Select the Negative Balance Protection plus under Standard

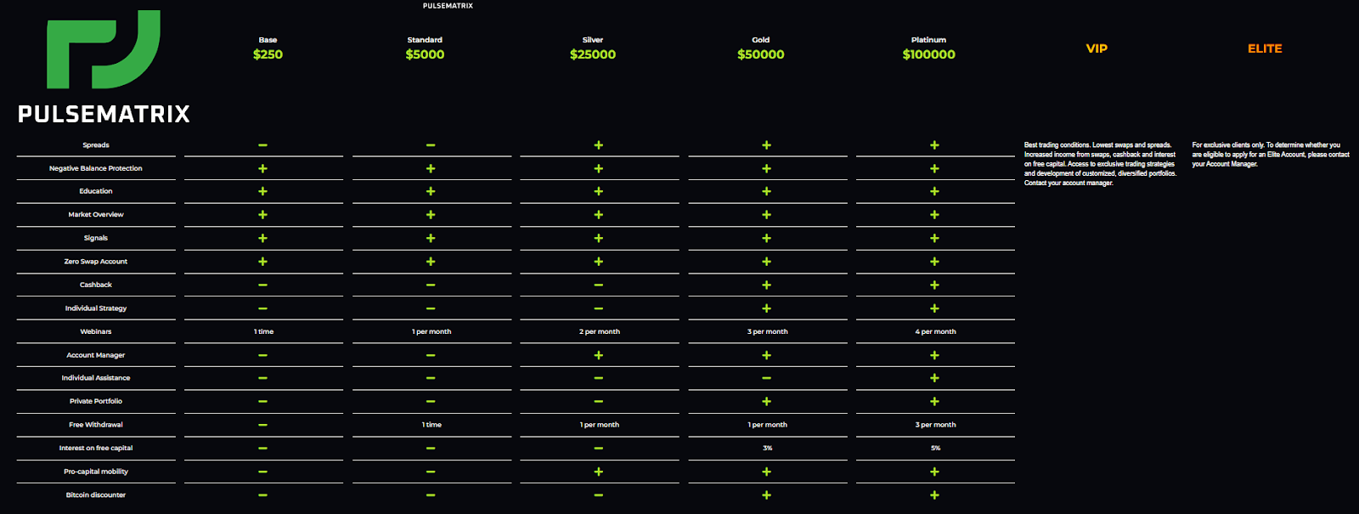click(431, 168)
